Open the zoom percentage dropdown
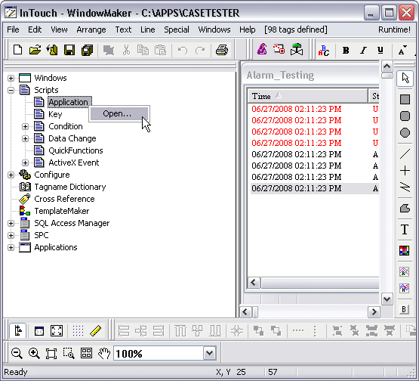 pos(210,353)
